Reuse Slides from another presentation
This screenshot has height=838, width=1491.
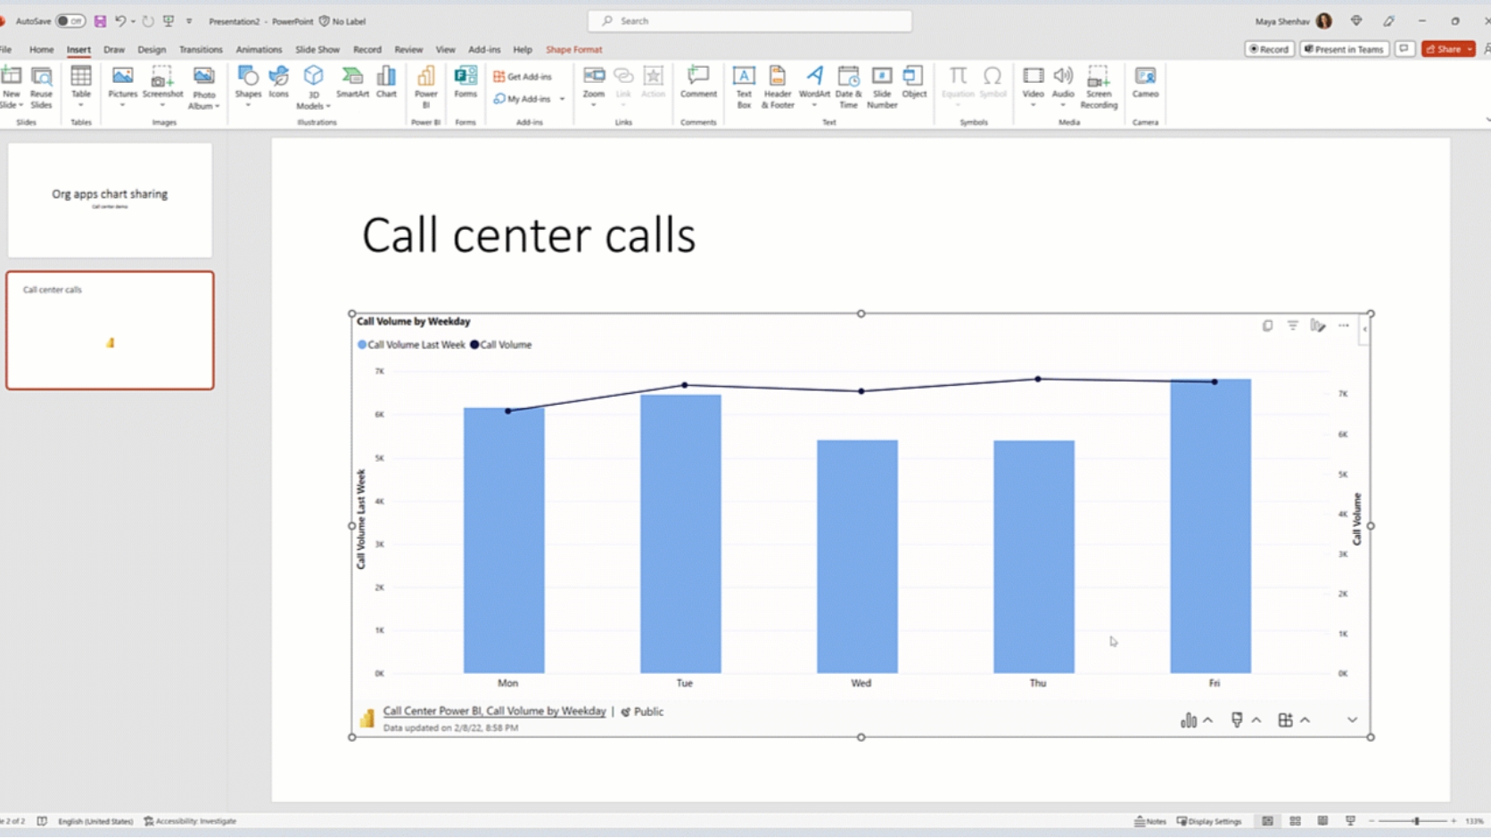41,87
